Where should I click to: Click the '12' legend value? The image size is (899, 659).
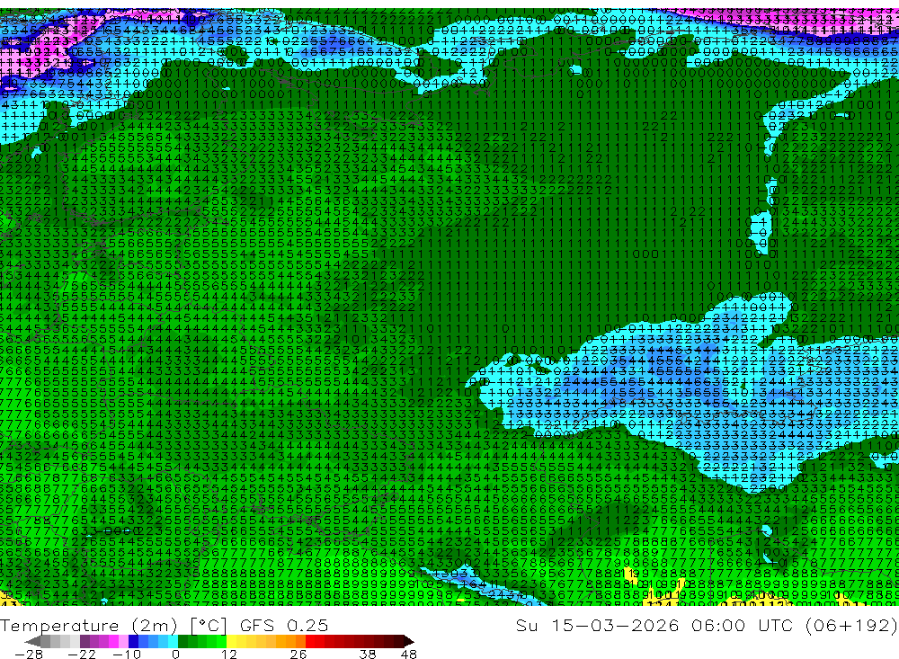pos(229,655)
